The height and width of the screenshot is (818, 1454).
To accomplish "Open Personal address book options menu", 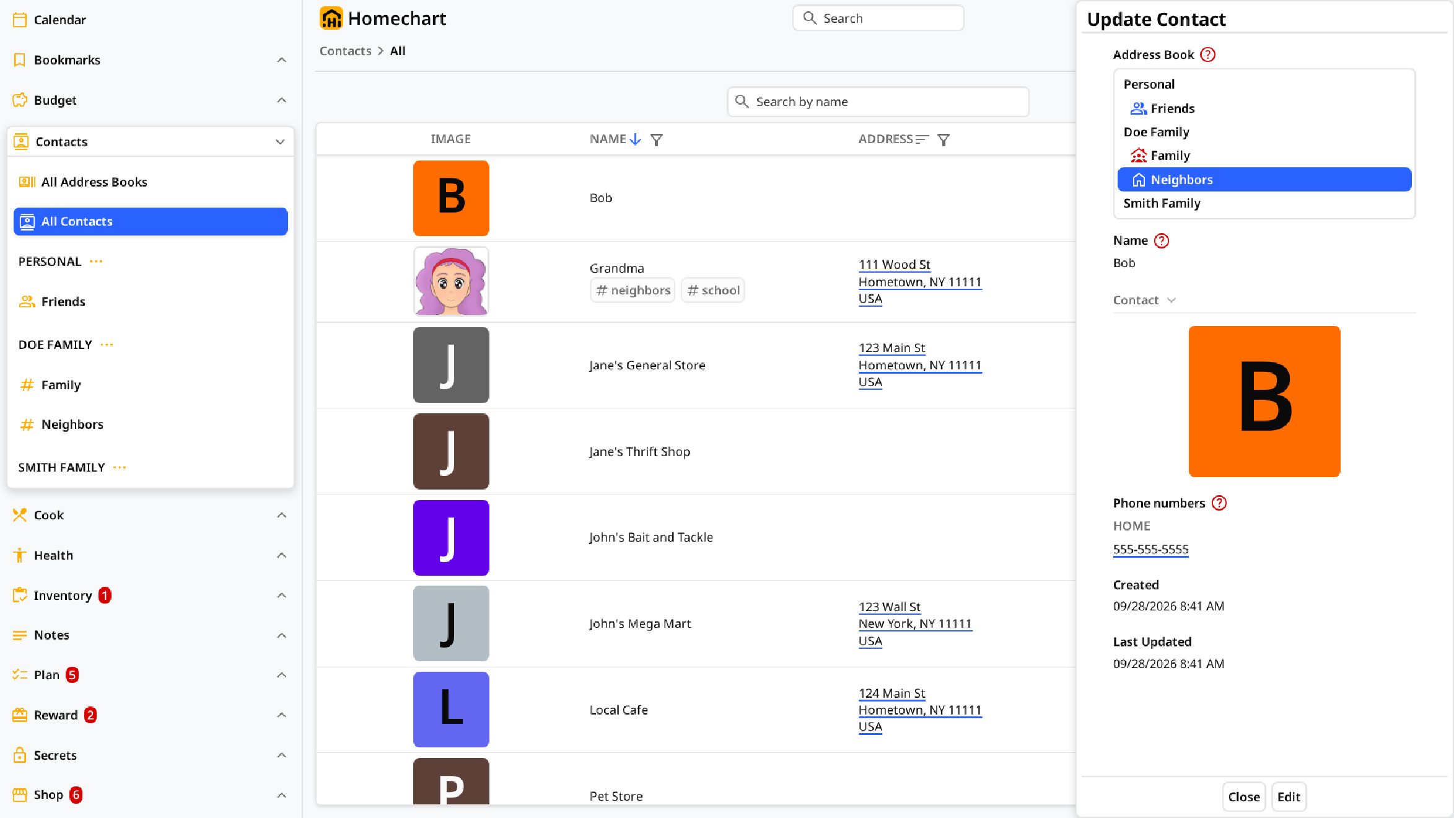I will coord(96,262).
